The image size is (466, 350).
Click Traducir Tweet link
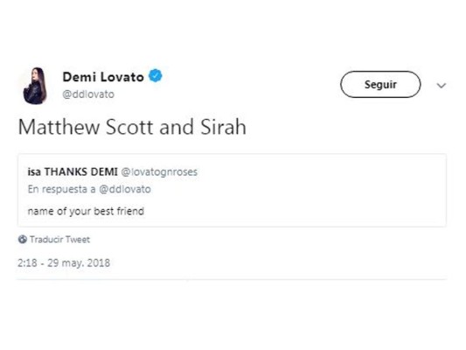click(x=59, y=240)
